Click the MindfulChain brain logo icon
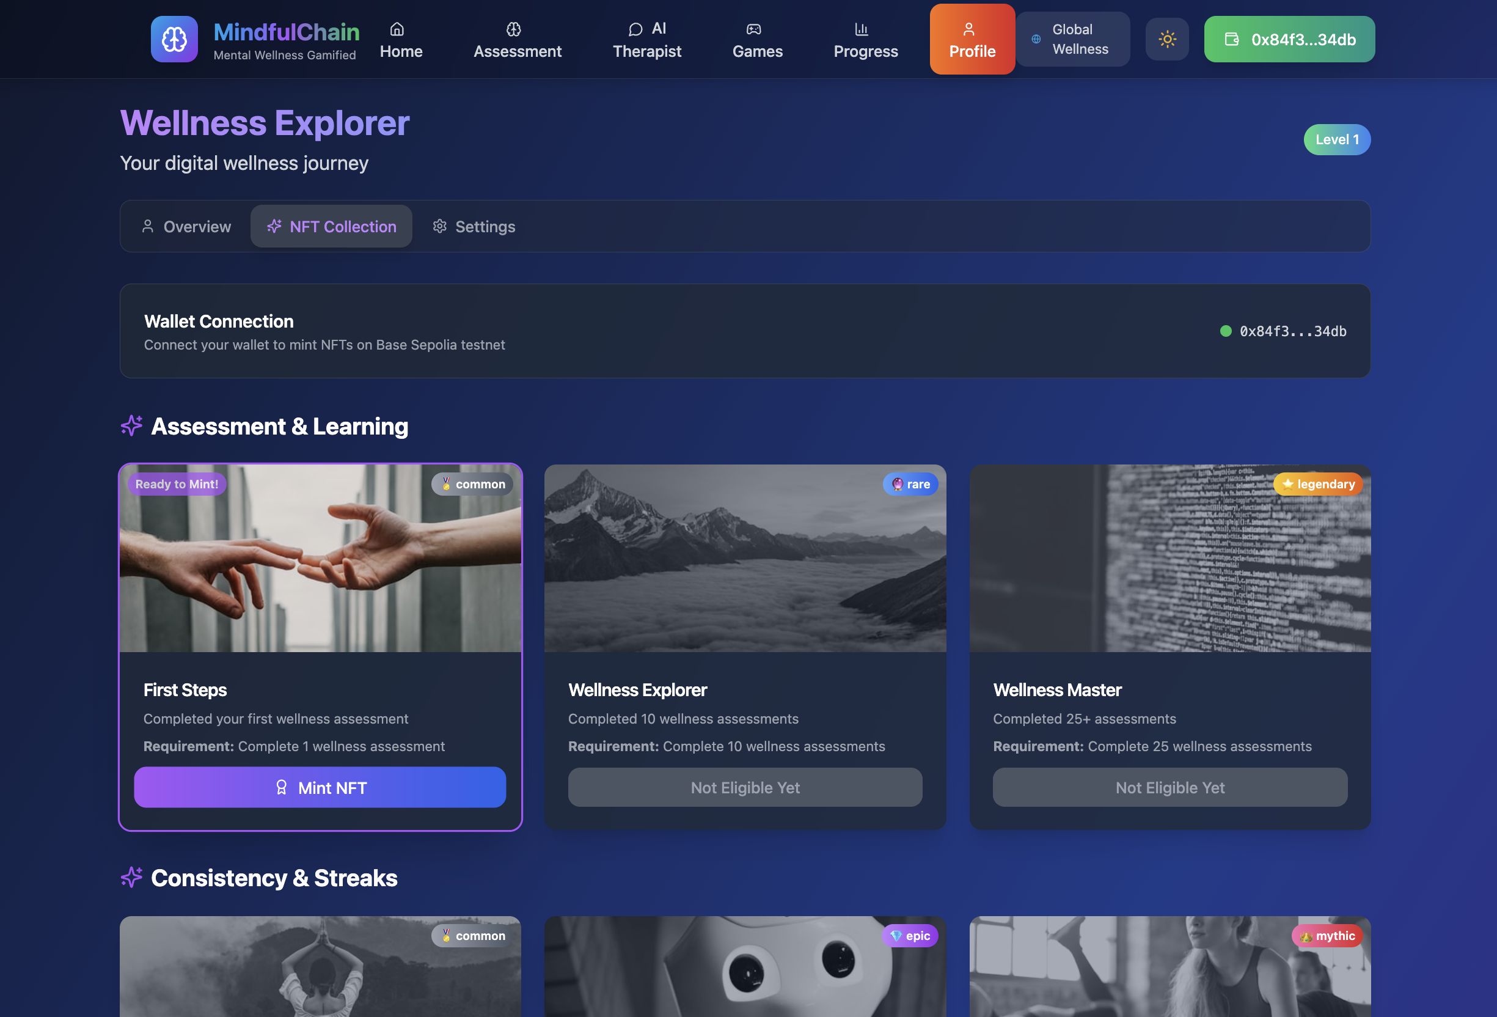This screenshot has width=1497, height=1017. [174, 39]
